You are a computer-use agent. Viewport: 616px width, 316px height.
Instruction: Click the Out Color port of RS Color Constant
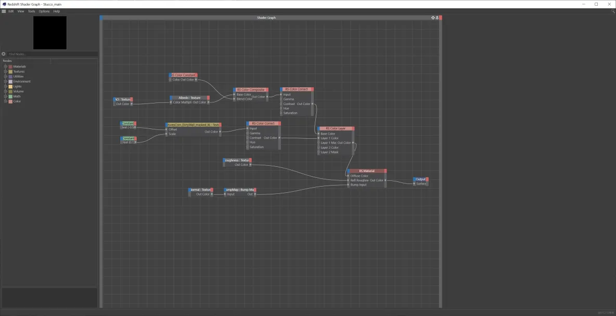click(x=196, y=80)
